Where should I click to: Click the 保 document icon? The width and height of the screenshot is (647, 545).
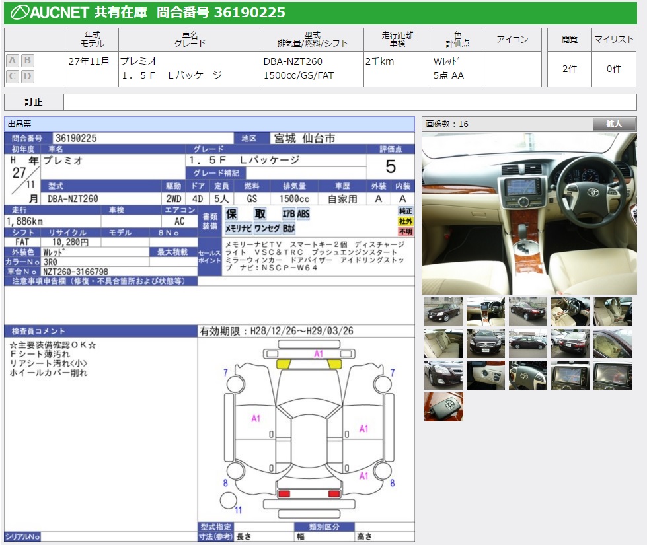[x=232, y=214]
